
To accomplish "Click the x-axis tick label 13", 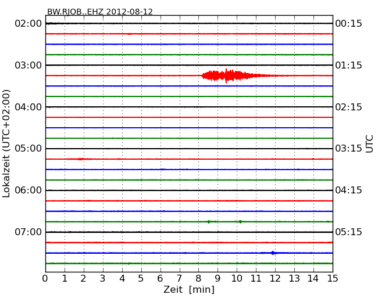I will 294,278.
